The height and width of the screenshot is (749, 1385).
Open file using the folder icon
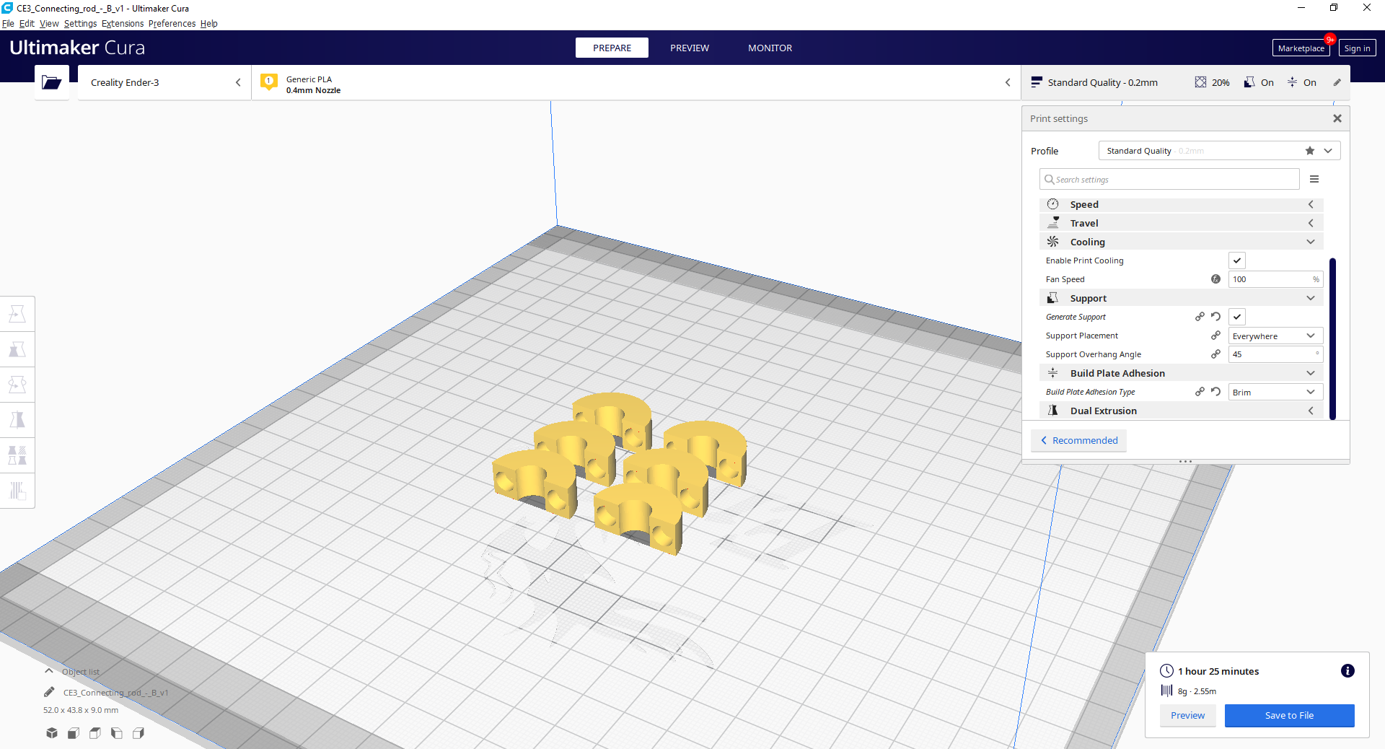52,82
